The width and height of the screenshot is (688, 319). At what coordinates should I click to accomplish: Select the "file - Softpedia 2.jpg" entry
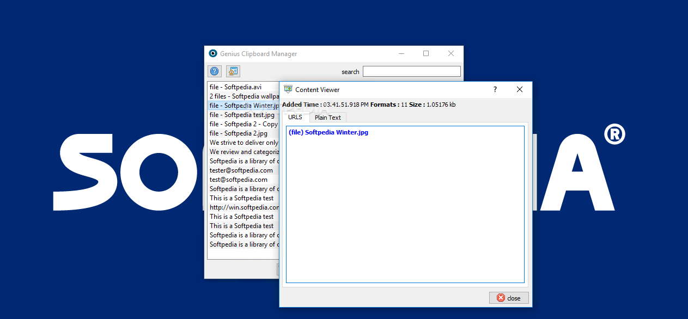(x=243, y=133)
